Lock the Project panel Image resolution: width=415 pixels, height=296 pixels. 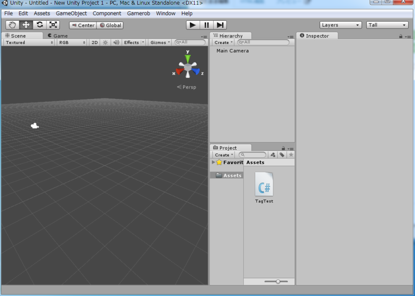pos(283,149)
